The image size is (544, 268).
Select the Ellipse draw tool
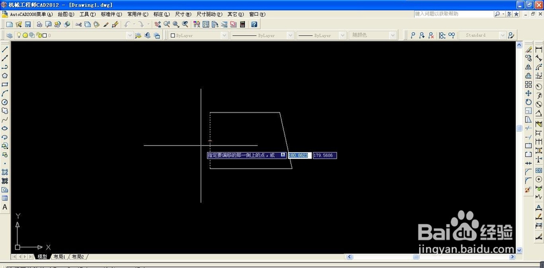[5, 128]
